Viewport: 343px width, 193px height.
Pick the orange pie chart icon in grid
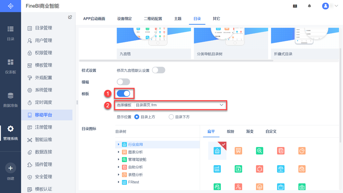point(302,151)
